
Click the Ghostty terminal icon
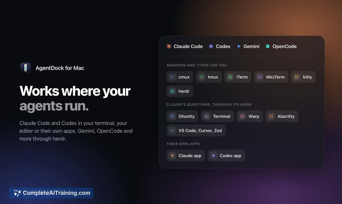coord(172,116)
